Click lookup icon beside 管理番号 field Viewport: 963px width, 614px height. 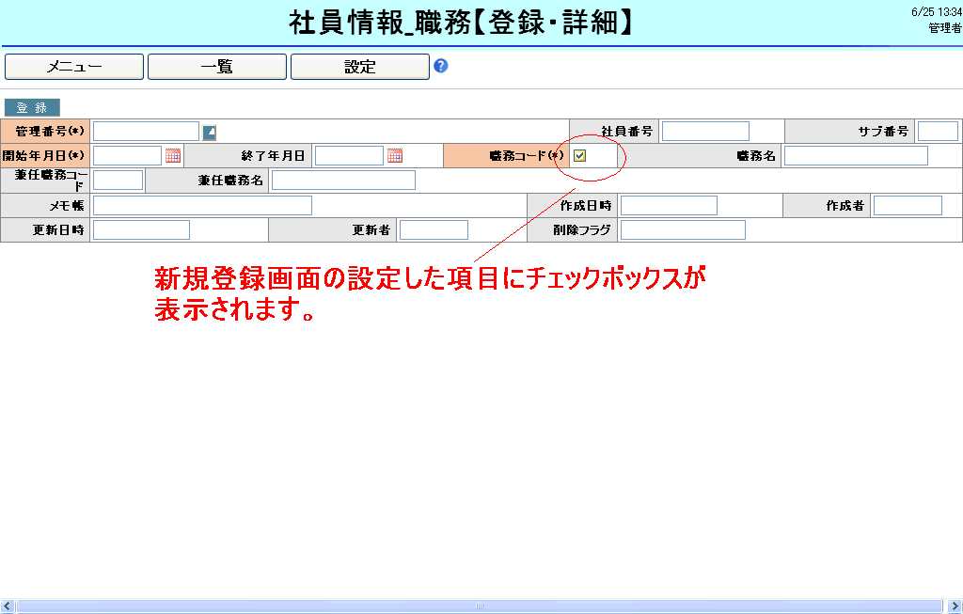tap(210, 132)
